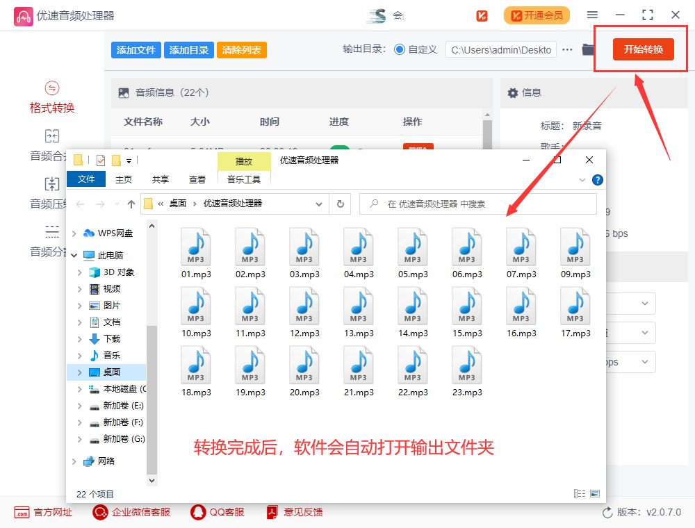This screenshot has width=695, height=528.
Task: Click the 开通会员 membership button
Action: pos(537,15)
